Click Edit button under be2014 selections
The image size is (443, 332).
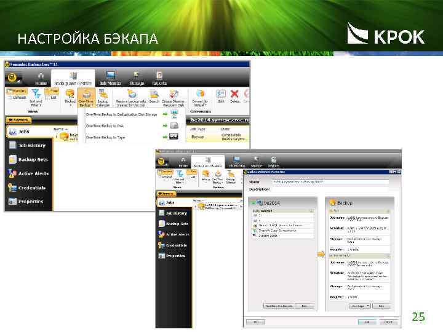[x=305, y=306]
